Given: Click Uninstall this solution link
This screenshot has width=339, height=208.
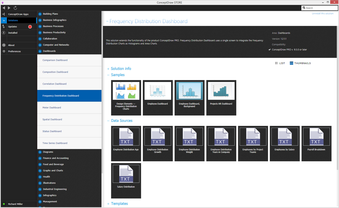Looking at the screenshot, I should (322, 14).
